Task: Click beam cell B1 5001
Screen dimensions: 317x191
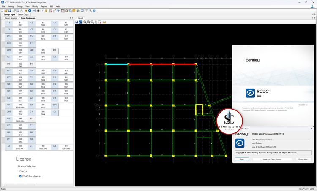Action: 20,24
